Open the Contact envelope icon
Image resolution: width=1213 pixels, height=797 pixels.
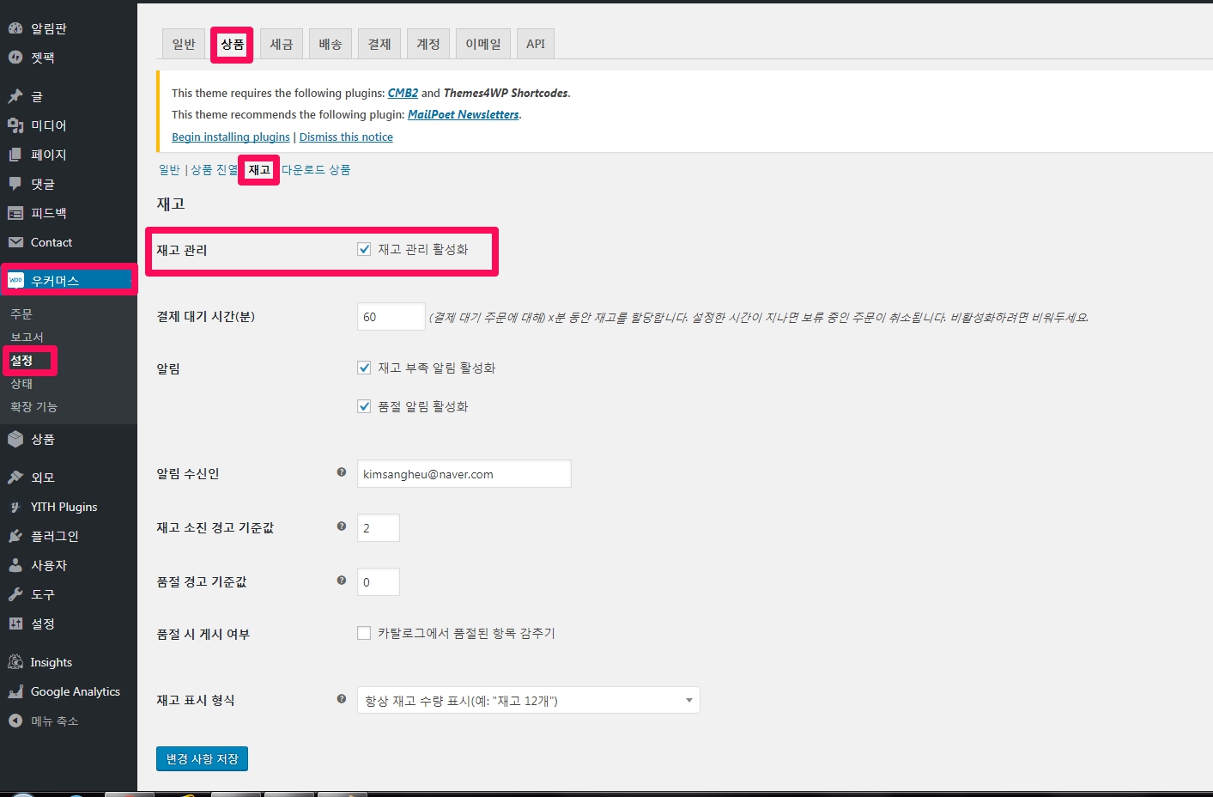15,242
